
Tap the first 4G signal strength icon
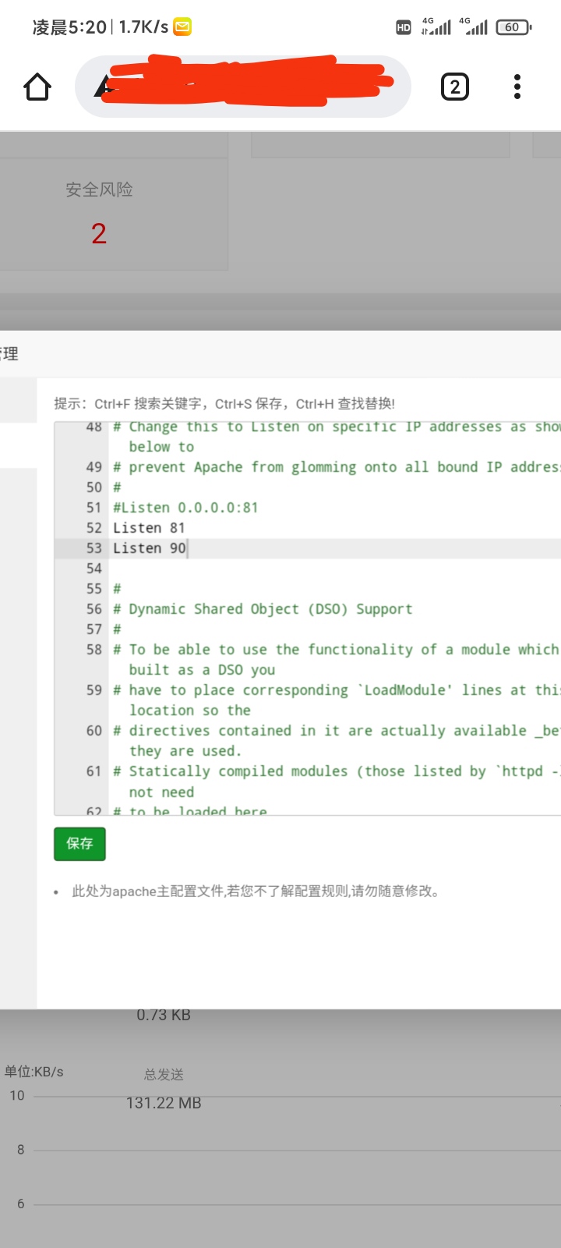(436, 27)
